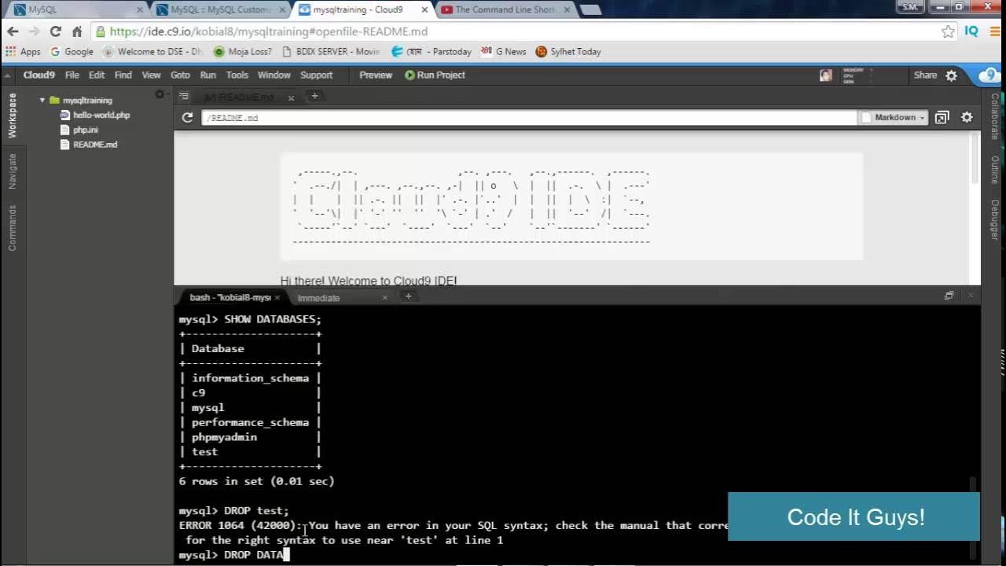Open Cloud9 preferences gear next to Share
The image size is (1006, 566).
click(951, 75)
